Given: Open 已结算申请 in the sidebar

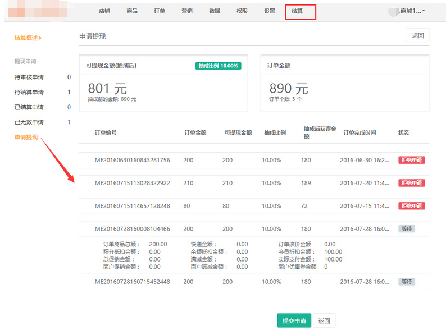Looking at the screenshot, I should point(29,107).
